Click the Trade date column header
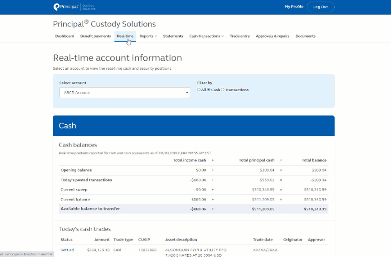The width and height of the screenshot is (391, 257). pos(263,239)
